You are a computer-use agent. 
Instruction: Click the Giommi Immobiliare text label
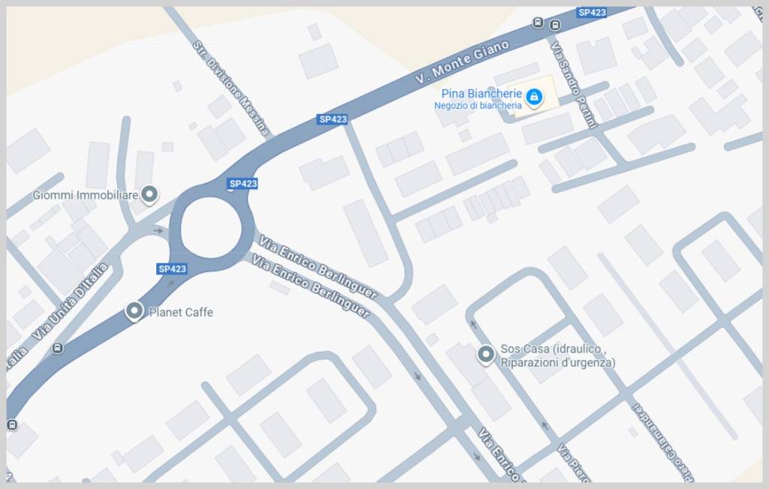(86, 195)
